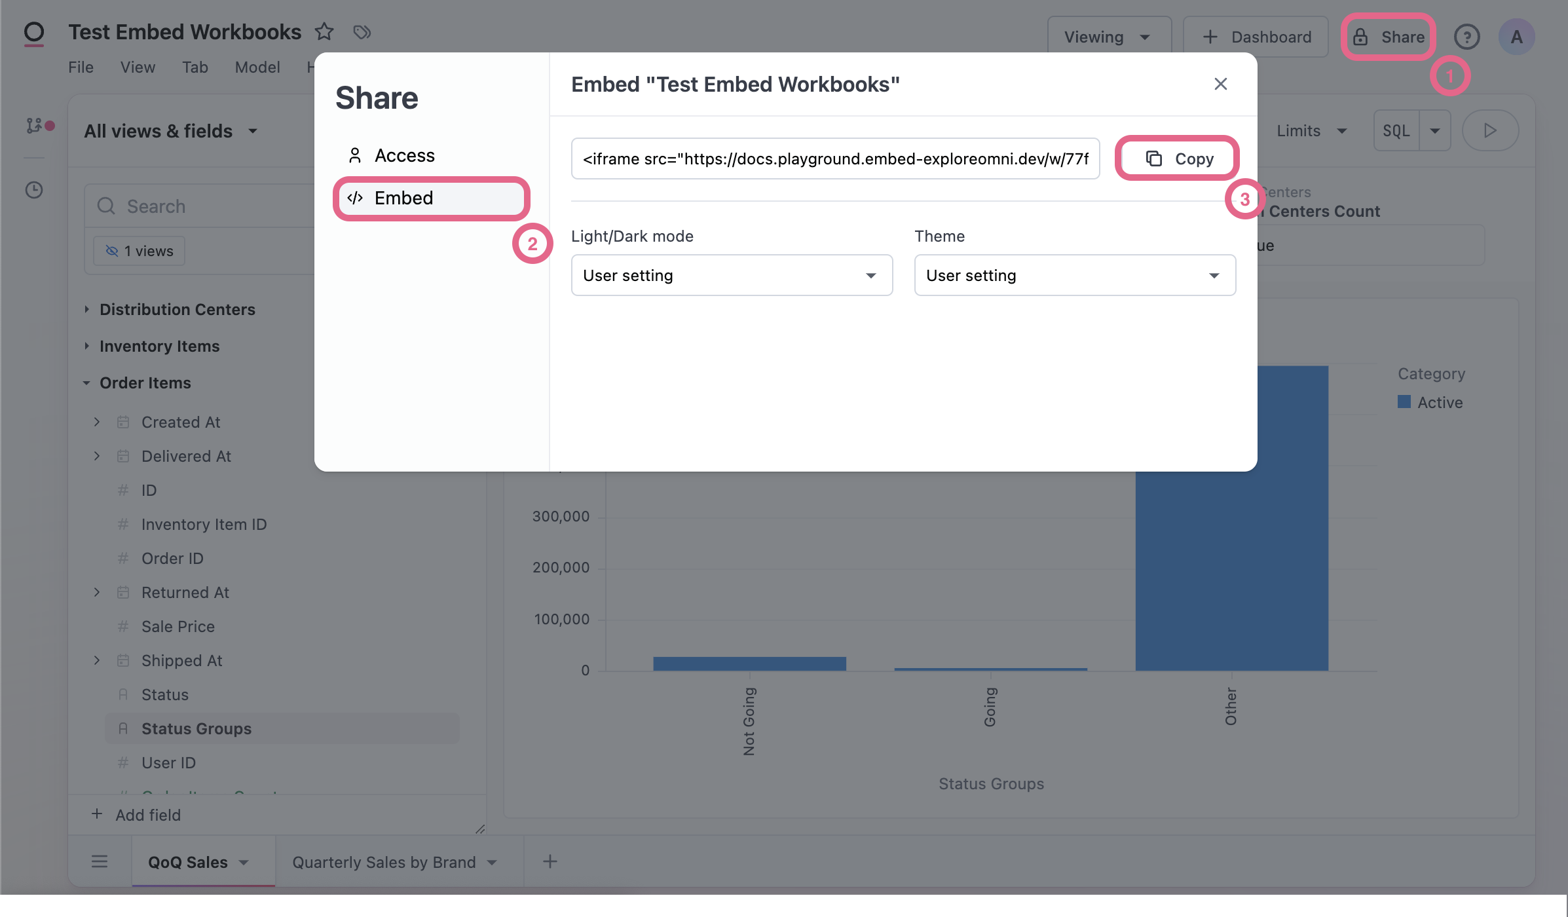The image size is (1568, 917).
Task: Switch to Quarterly Sales by Brand tab
Action: point(384,862)
